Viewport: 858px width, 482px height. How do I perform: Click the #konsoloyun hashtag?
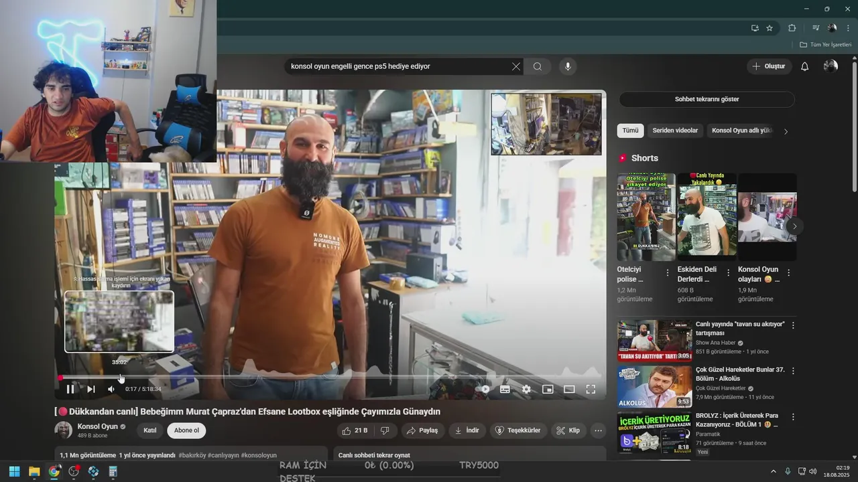tap(259, 455)
